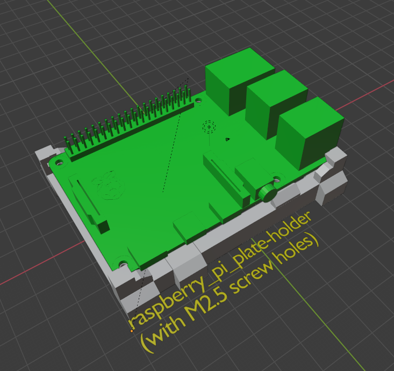Click the Raspberry Pi logo outline on the board
Screen dimensions: 394x371
coord(109,186)
